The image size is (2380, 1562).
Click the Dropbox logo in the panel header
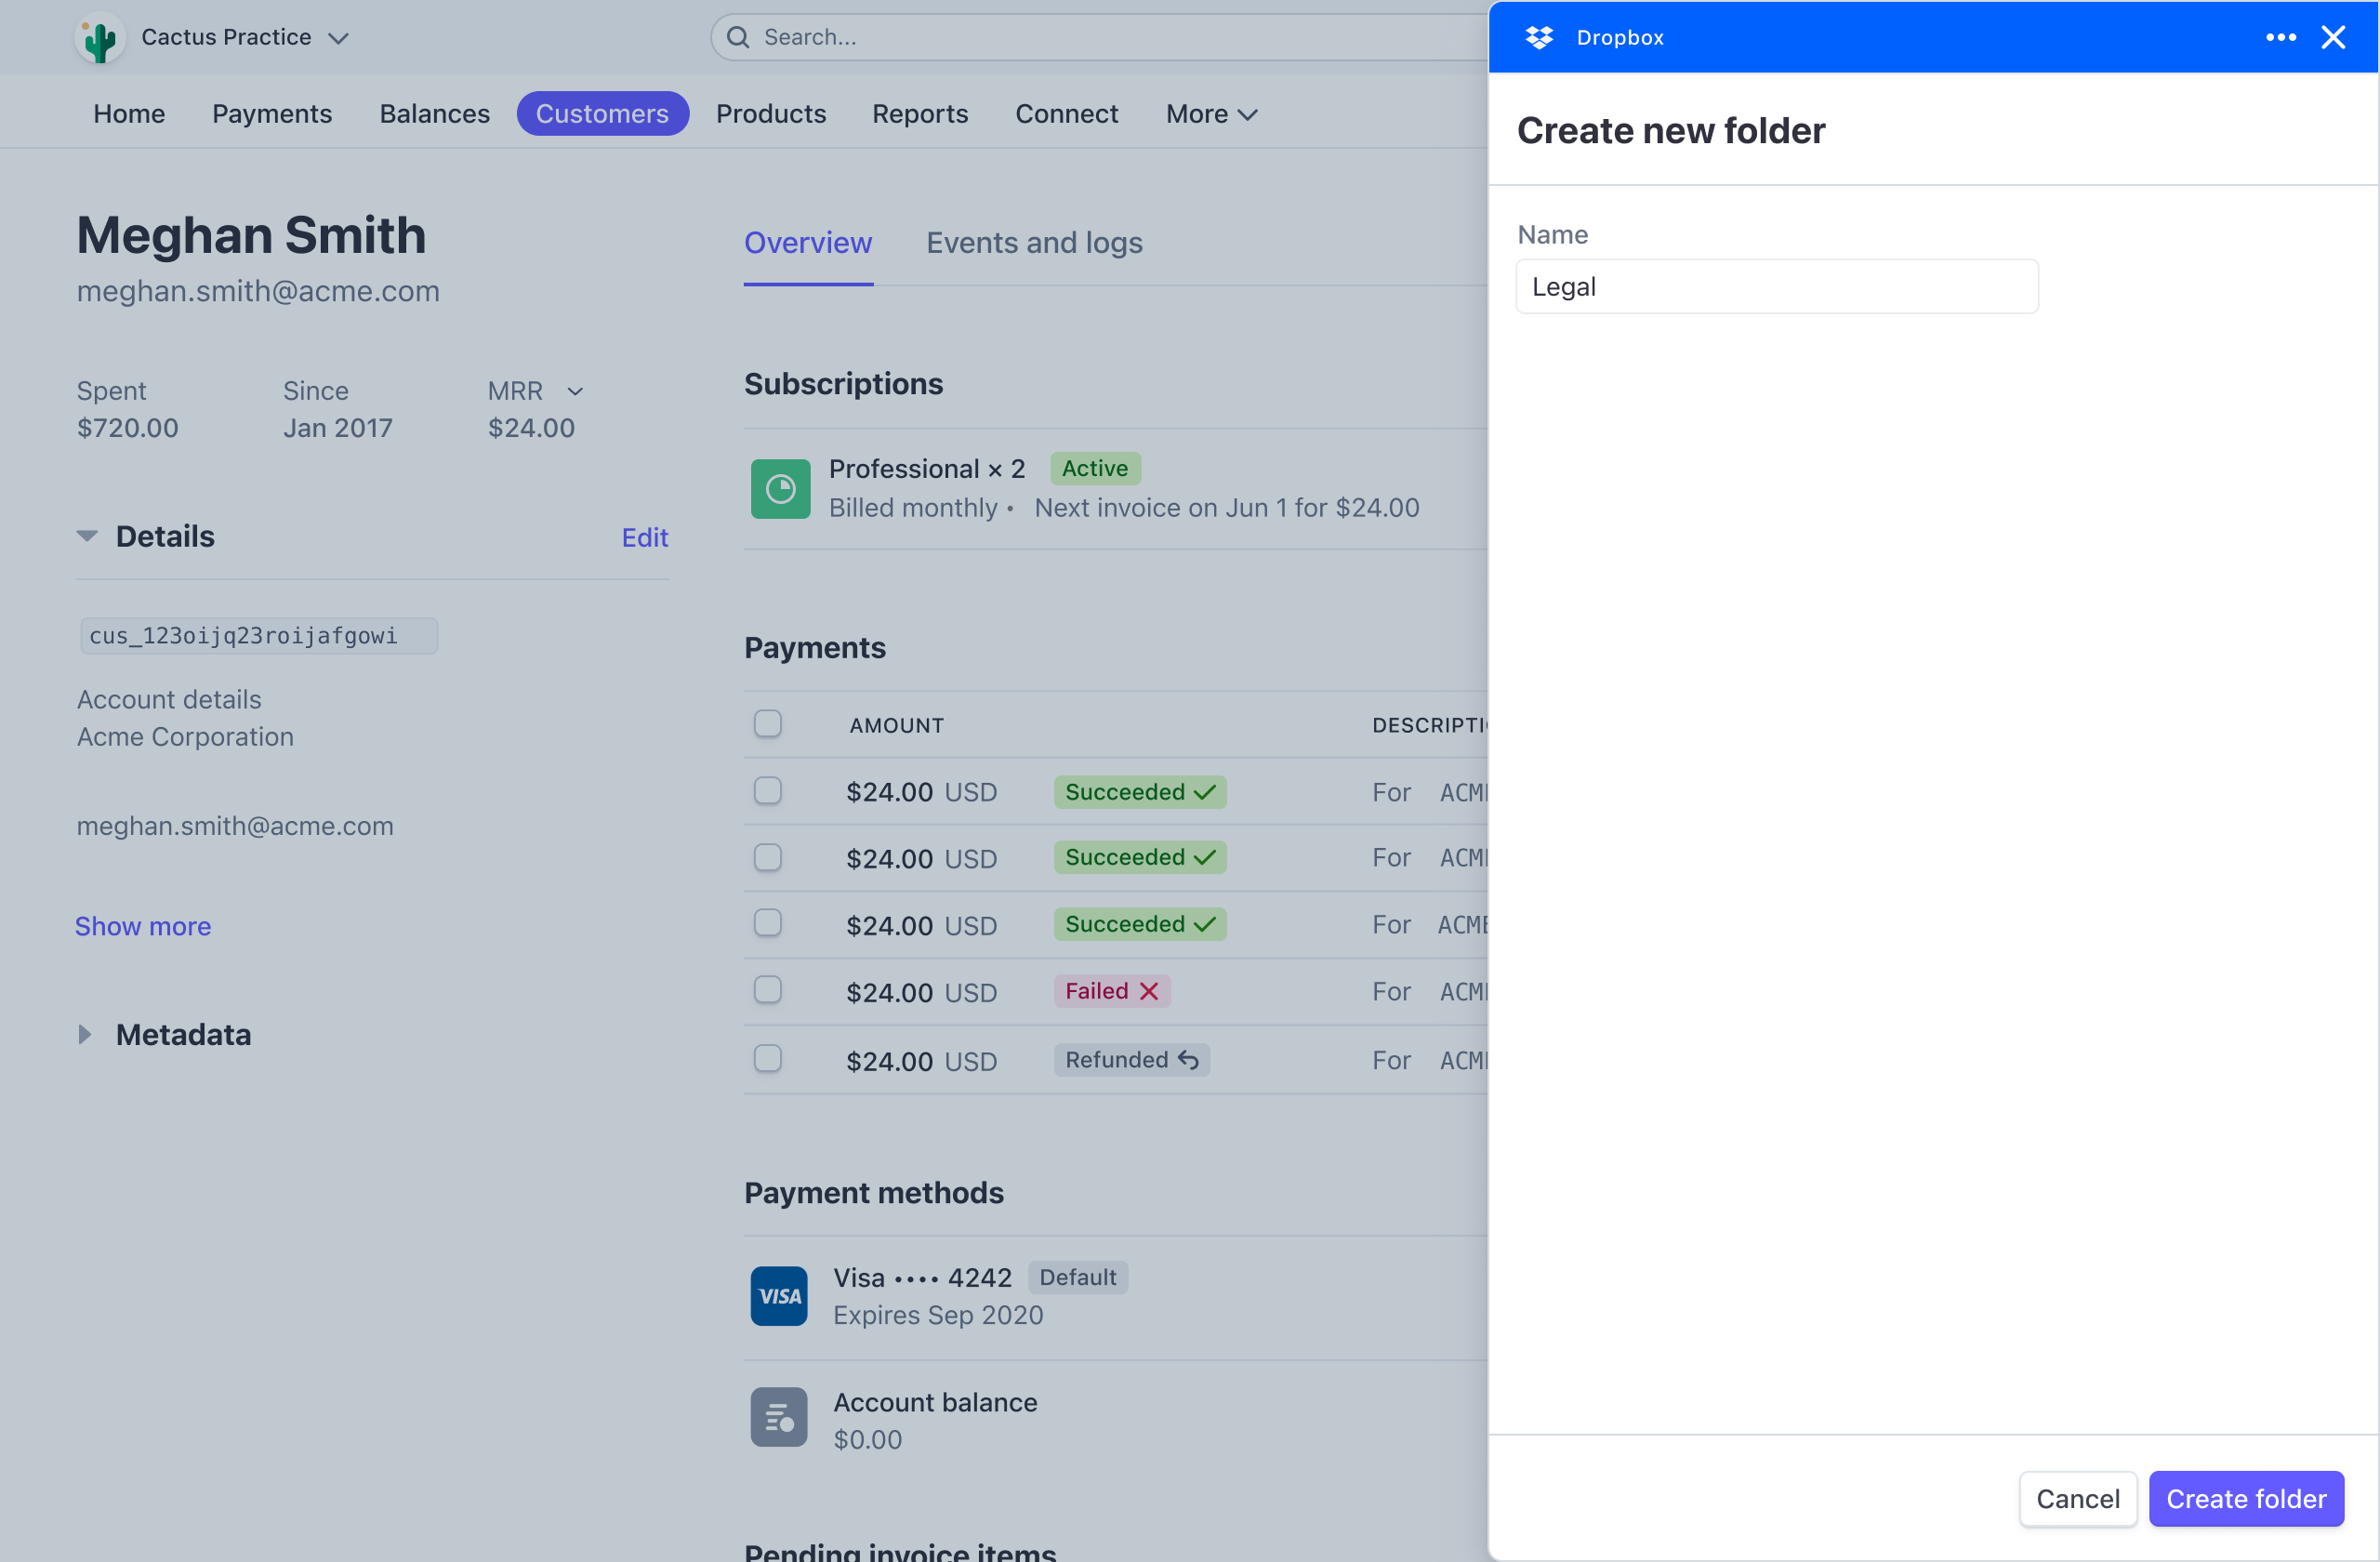pyautogui.click(x=1539, y=37)
